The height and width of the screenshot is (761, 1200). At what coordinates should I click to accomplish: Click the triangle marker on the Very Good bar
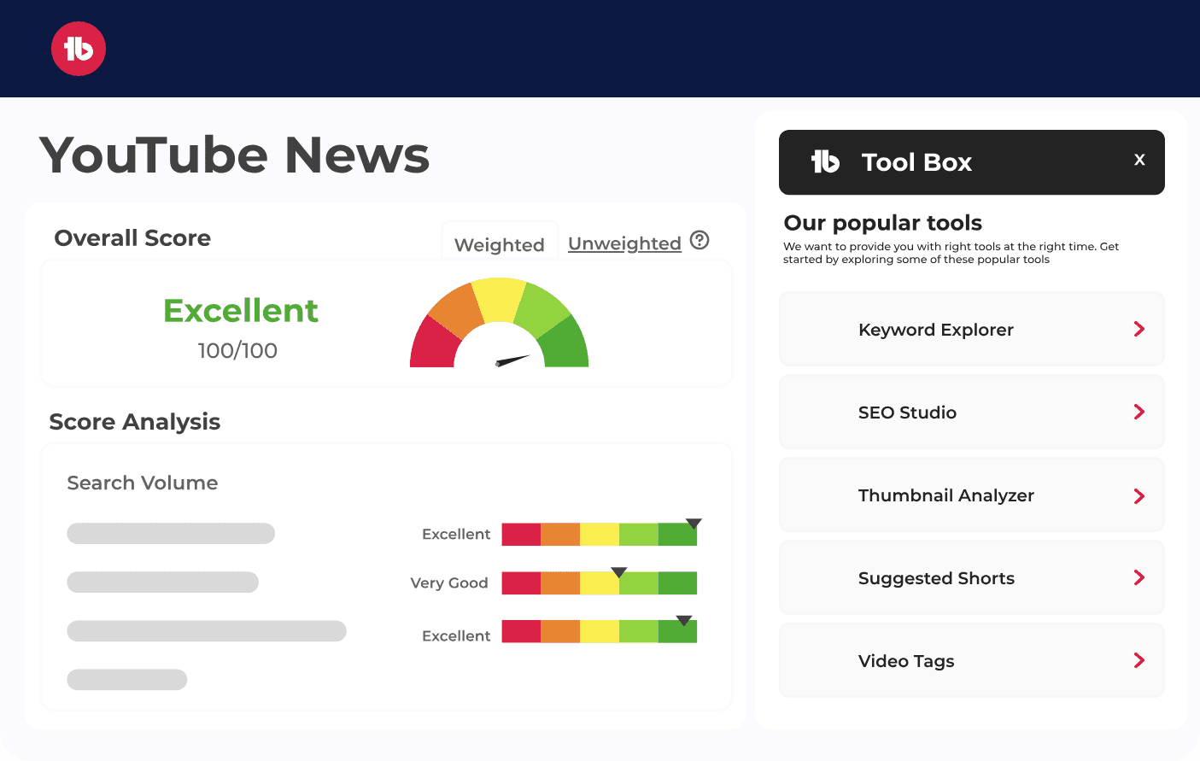[x=618, y=572]
